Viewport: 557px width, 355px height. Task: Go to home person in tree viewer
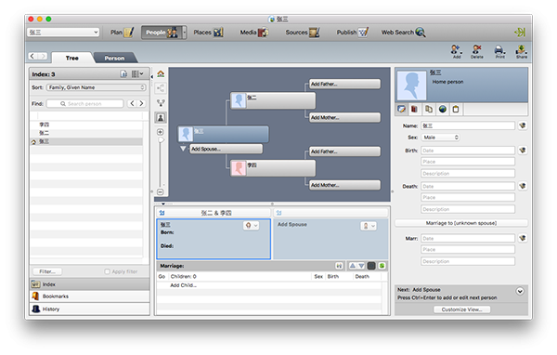tap(161, 73)
